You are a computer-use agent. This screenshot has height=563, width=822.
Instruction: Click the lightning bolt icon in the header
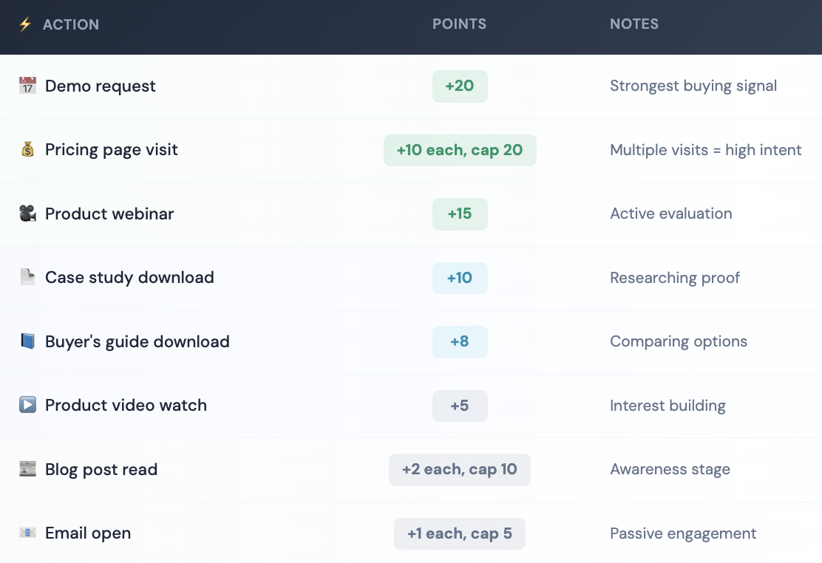pyautogui.click(x=24, y=24)
